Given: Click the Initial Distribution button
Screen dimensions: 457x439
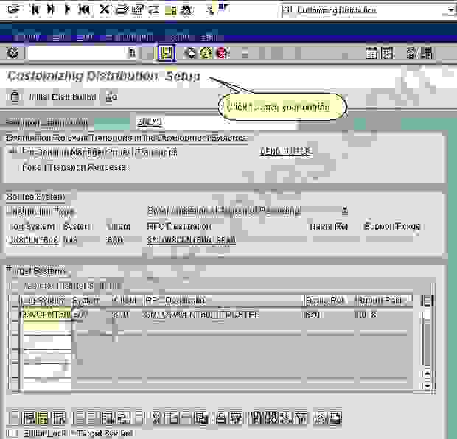Looking at the screenshot, I should point(63,97).
